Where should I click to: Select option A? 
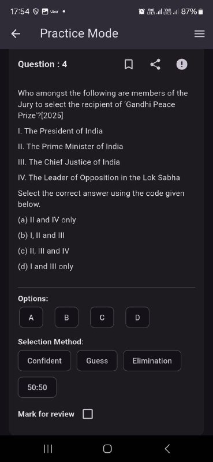31,317
